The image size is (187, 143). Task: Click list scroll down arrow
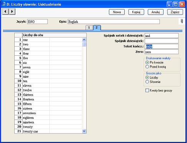click(84, 131)
